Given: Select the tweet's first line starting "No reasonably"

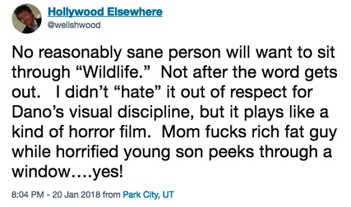Looking at the screenshot, I should point(173,53).
